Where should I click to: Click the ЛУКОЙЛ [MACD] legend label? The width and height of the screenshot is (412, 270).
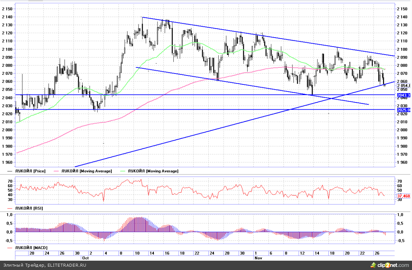31,248
